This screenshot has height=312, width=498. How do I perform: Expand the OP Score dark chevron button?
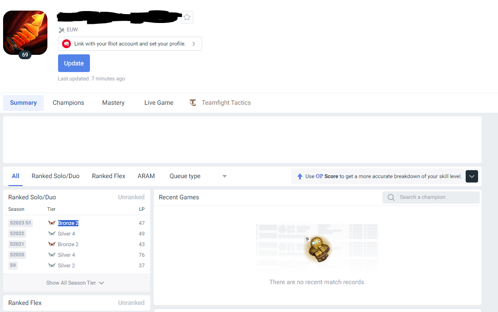[x=472, y=176]
